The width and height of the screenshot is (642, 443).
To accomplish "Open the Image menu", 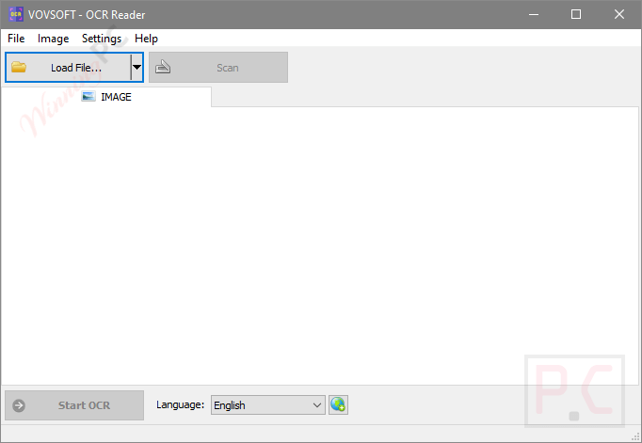I will pos(54,39).
